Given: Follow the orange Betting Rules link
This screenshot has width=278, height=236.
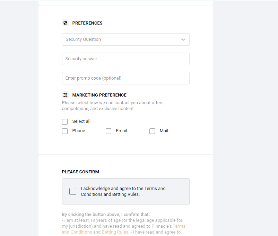Looking at the screenshot, I should 115,232.
